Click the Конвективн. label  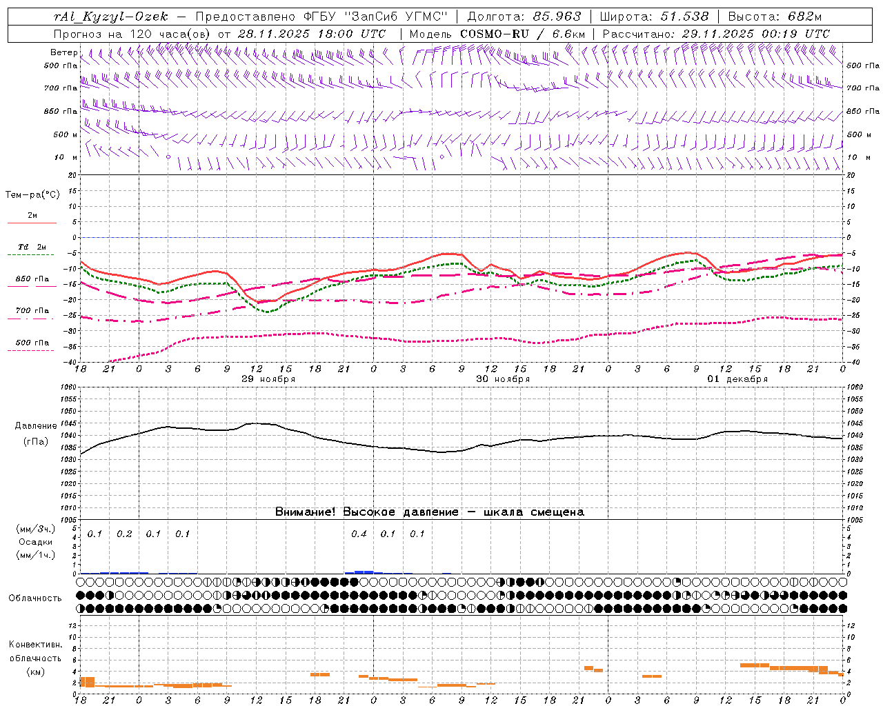tap(36, 645)
